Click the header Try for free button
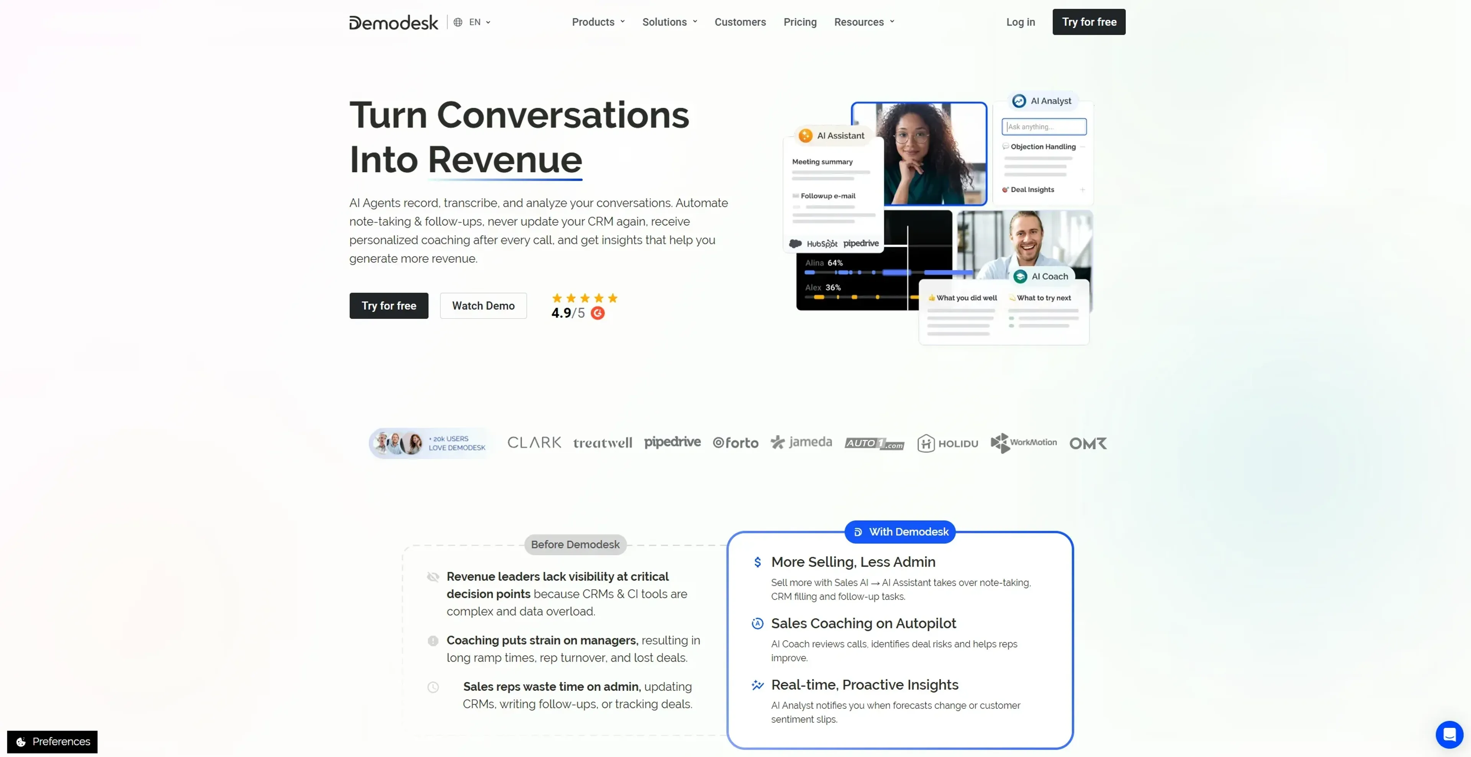1471x757 pixels. 1089,22
